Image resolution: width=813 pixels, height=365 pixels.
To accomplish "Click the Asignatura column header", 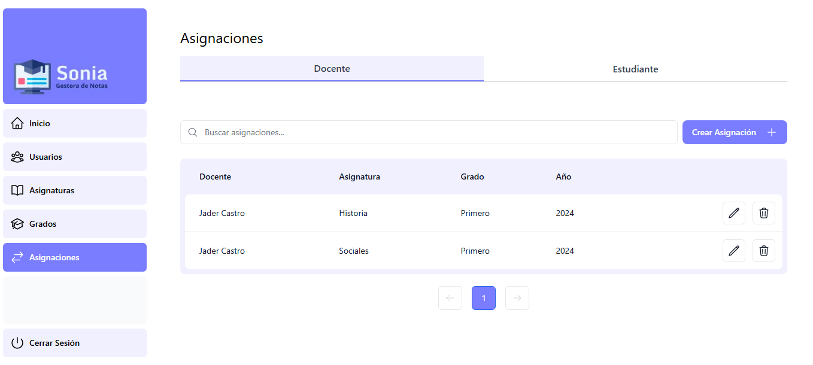I will (359, 177).
